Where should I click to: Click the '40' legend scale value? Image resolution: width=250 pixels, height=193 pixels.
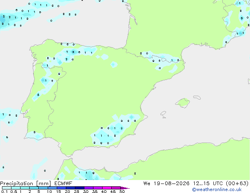click(104, 191)
